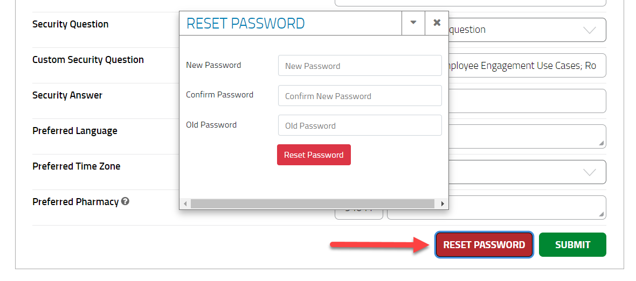The width and height of the screenshot is (636, 281).
Task: Submit the form with the green SUBMIT button
Action: 572,245
